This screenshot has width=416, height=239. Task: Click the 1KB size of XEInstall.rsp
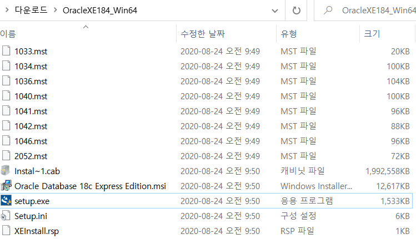click(403, 231)
